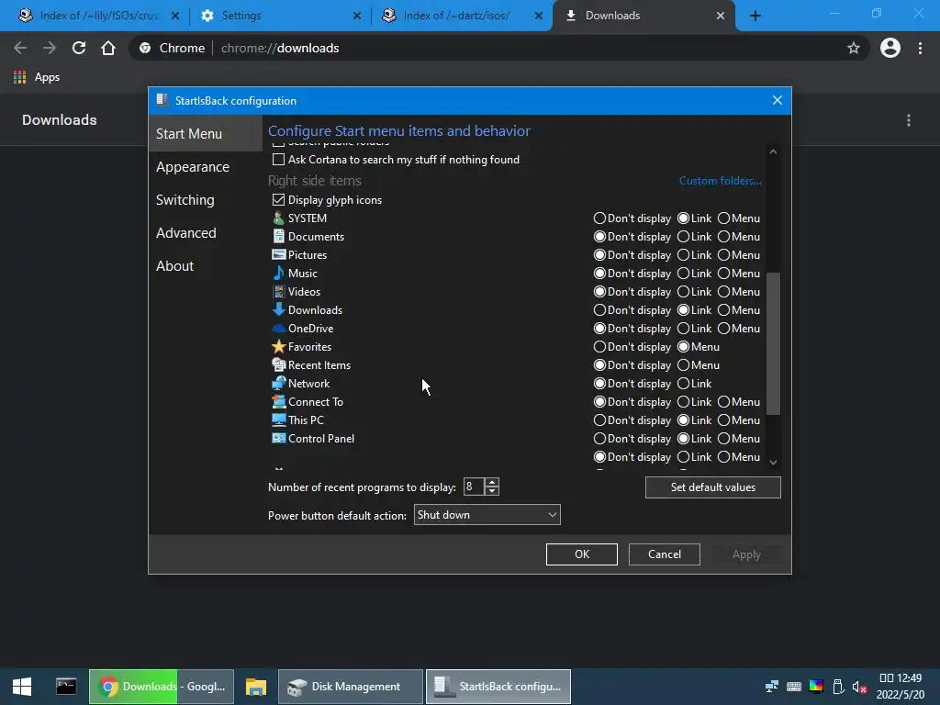Click scroll down arrow in settings list
The width and height of the screenshot is (940, 705).
pyautogui.click(x=773, y=463)
